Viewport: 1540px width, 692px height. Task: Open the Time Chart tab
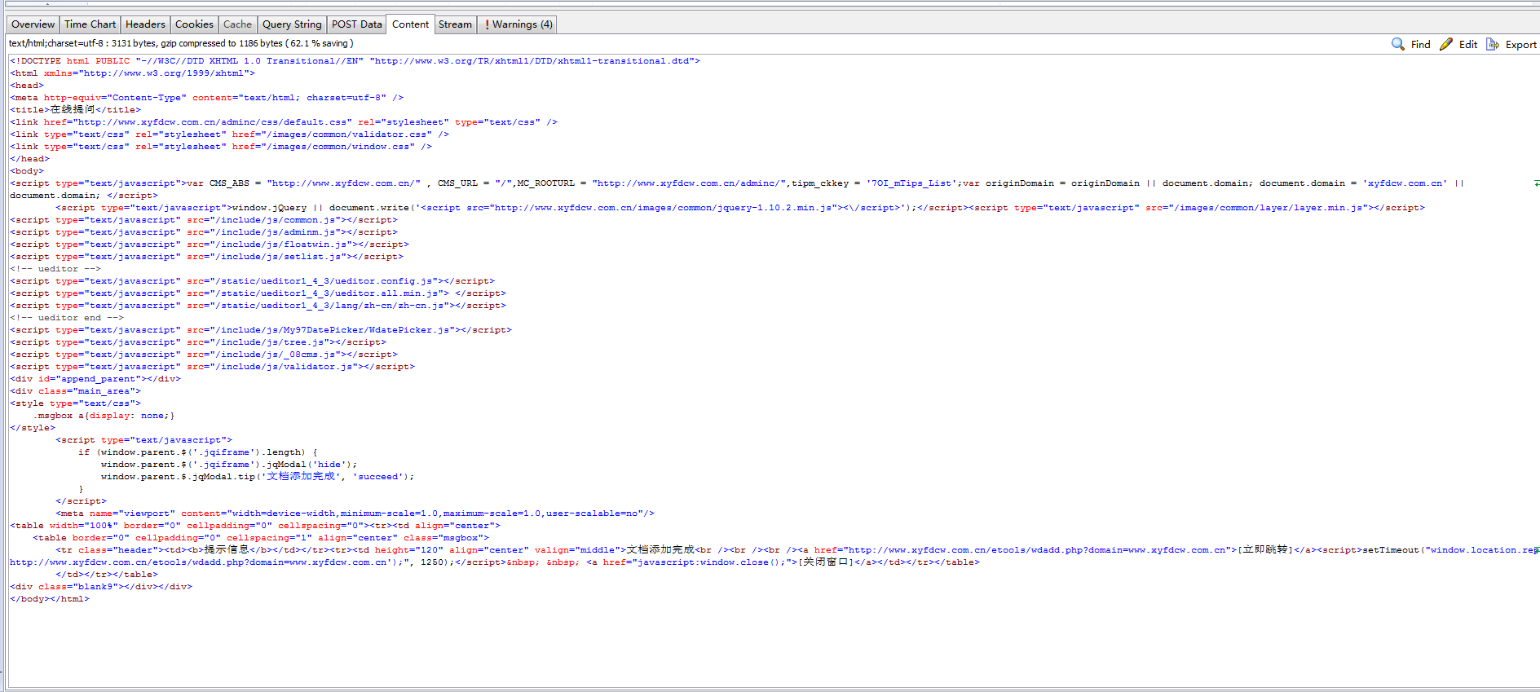click(x=90, y=24)
